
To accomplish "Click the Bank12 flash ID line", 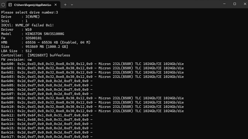I will (47, 115).
